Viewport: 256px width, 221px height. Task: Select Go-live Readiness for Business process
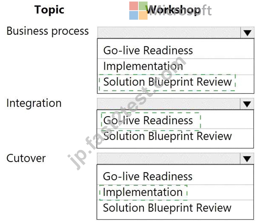tap(175, 50)
